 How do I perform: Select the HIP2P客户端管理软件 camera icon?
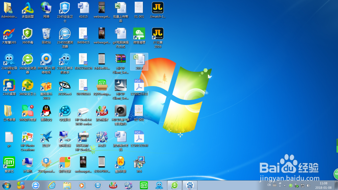[x=121, y=115]
